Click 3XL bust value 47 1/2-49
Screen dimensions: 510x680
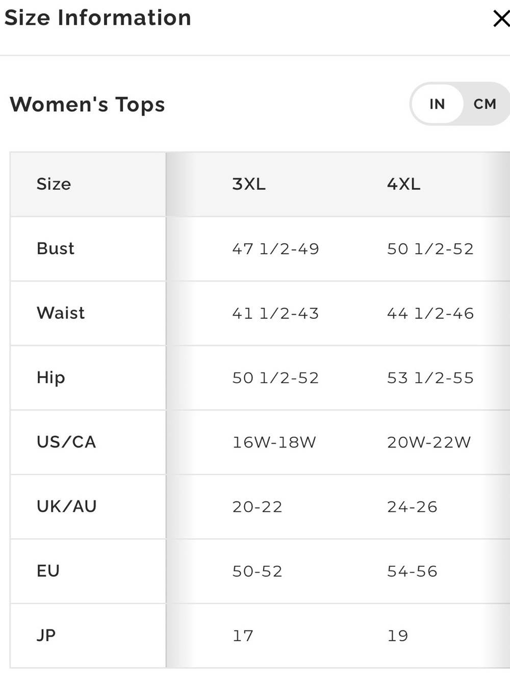pos(275,249)
